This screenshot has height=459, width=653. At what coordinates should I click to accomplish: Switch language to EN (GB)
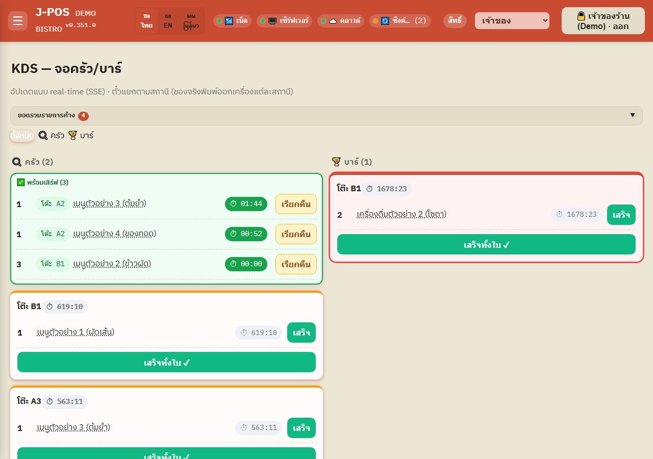[x=168, y=21]
